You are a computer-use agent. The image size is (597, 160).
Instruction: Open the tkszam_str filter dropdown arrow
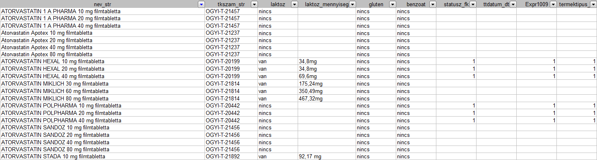coord(254,4)
